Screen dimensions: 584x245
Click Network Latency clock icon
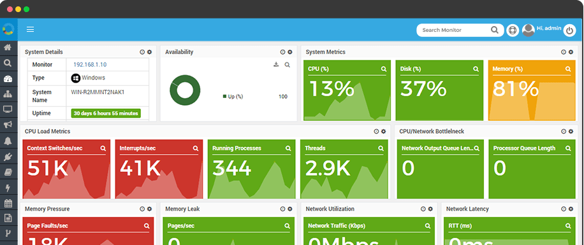pos(564,209)
